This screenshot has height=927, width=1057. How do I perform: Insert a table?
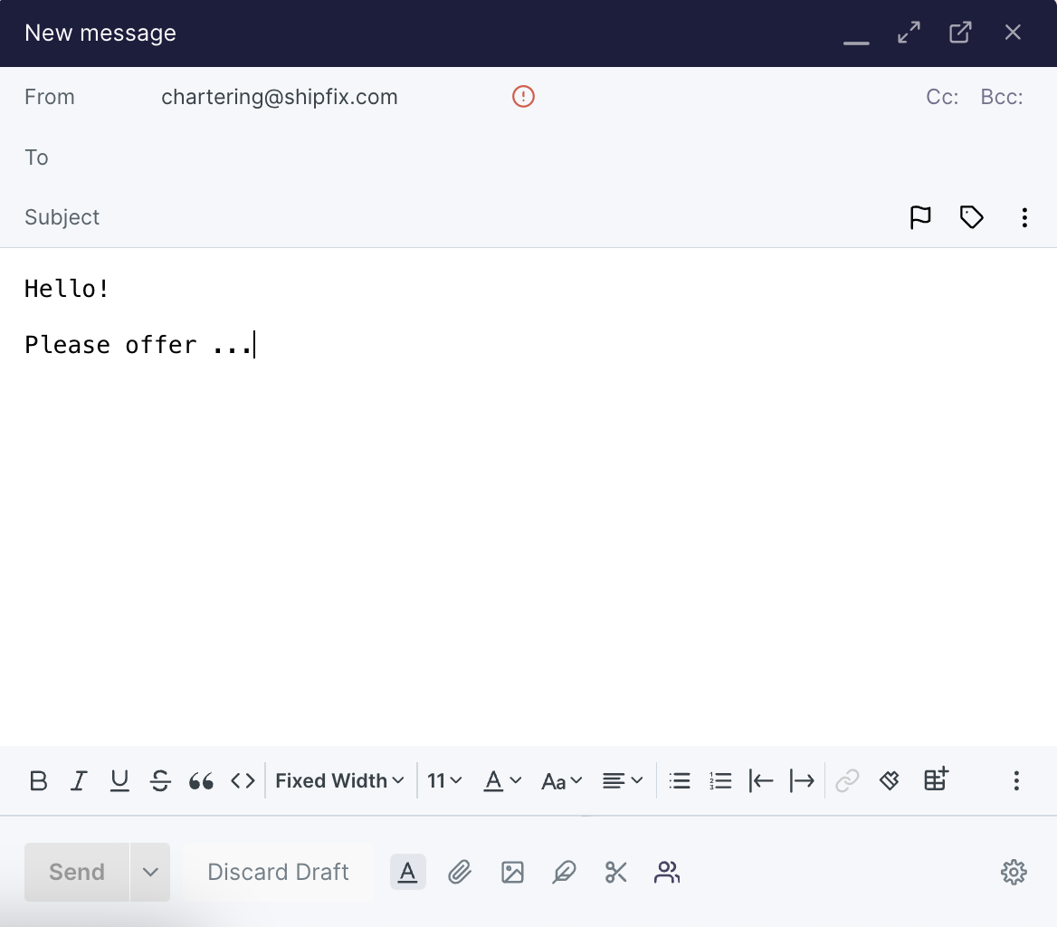[936, 779]
